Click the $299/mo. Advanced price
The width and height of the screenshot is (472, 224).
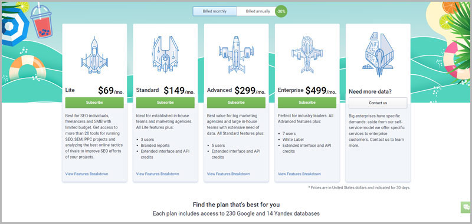[x=250, y=91]
